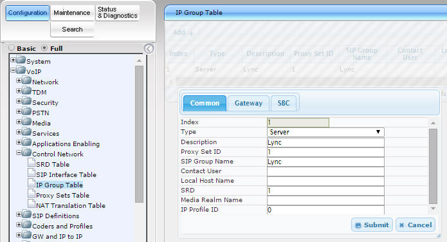Expand the System tree node
This screenshot has height=242, width=447.
[x=13, y=60]
